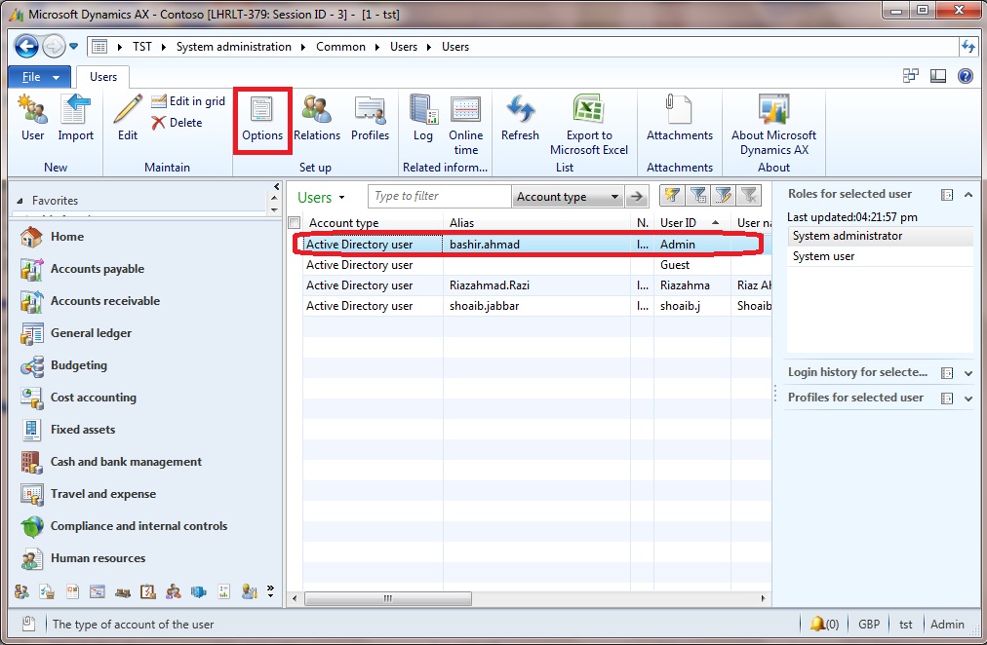Viewport: 987px width, 645px height.
Task: Click the blue Back navigation arrow
Action: click(x=26, y=47)
